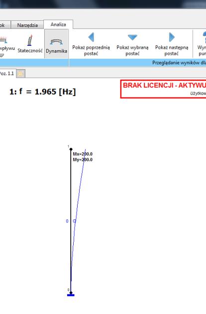Switch to the Narzędzia tab
The height and width of the screenshot is (314, 206).
27,25
